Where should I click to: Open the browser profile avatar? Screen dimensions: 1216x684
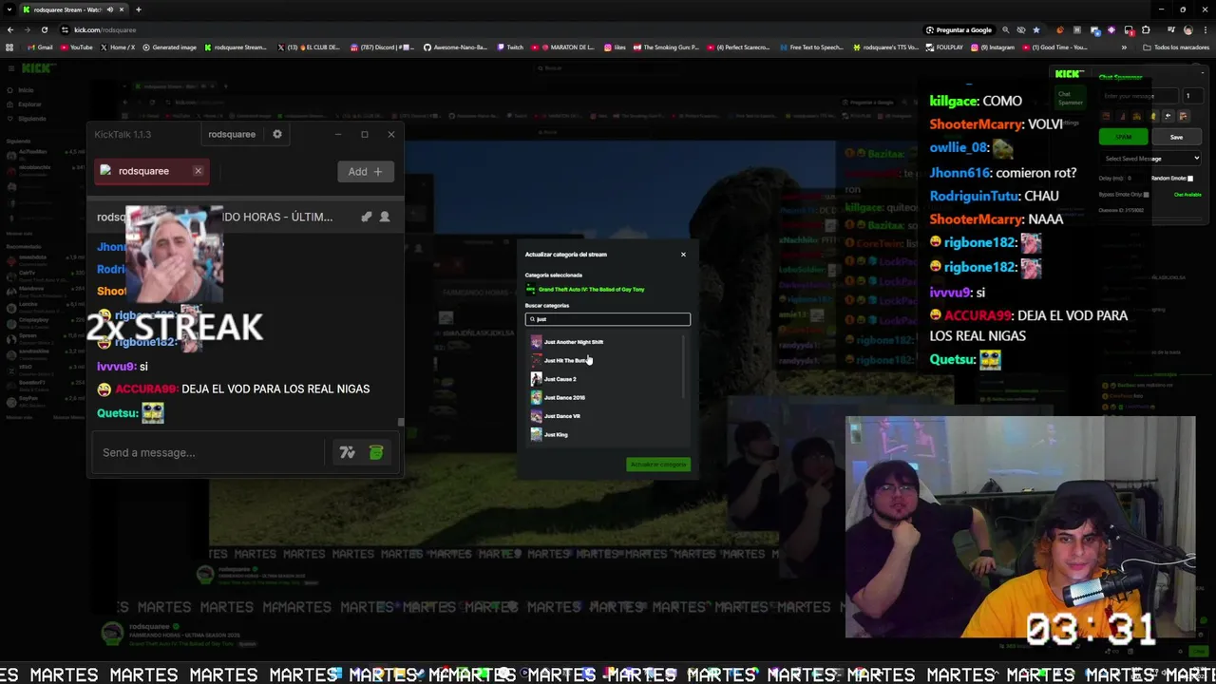[1188, 29]
